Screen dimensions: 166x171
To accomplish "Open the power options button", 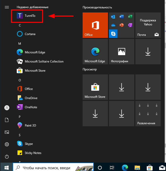I will click(7, 157).
